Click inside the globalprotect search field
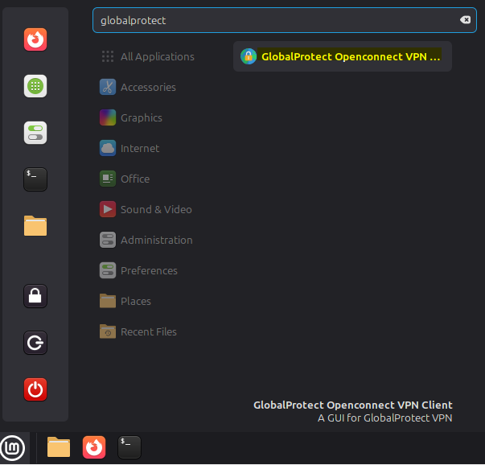 tap(273, 20)
